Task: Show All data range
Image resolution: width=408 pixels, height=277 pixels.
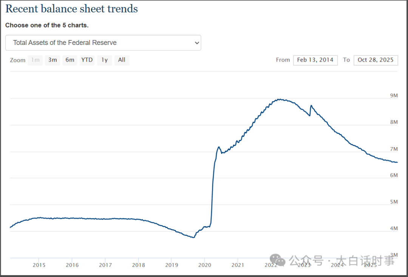Action: tap(122, 60)
